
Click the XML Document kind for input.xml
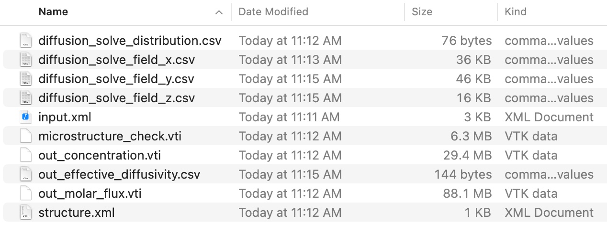point(549,117)
